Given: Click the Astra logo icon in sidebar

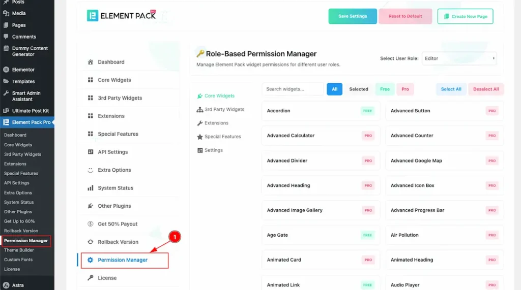Looking at the screenshot, I should (x=6, y=285).
